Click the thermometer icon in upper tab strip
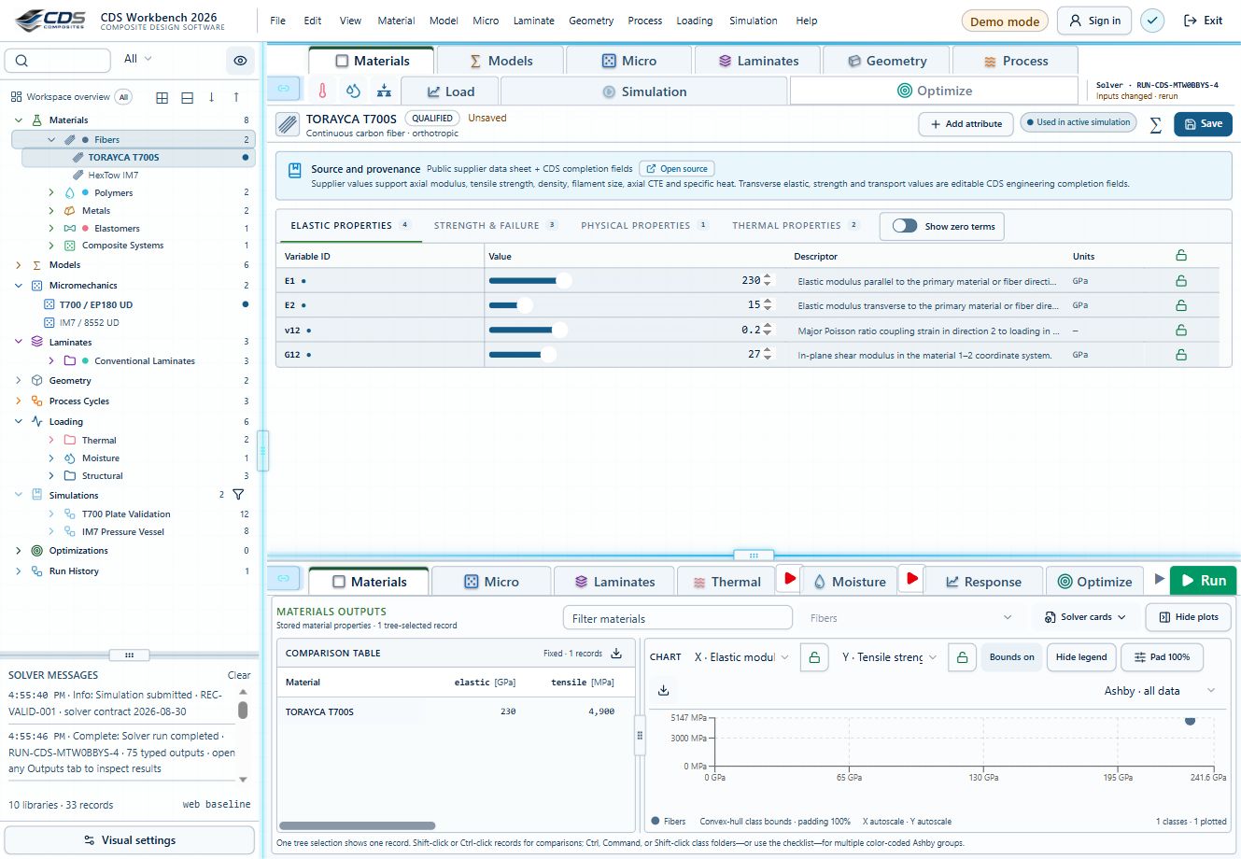Image resolution: width=1241 pixels, height=859 pixels. [322, 91]
